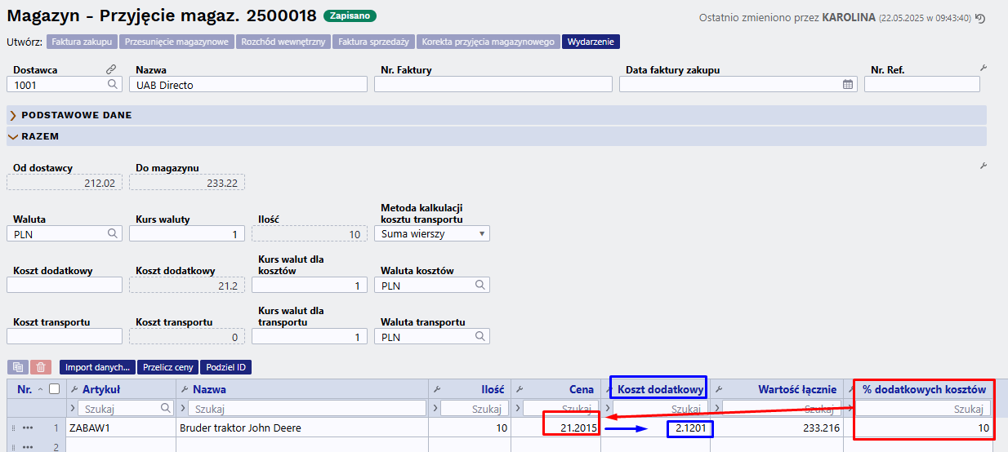Image resolution: width=1008 pixels, height=452 pixels.
Task: Search currency with Waluta magnifier icon
Action: [x=113, y=233]
